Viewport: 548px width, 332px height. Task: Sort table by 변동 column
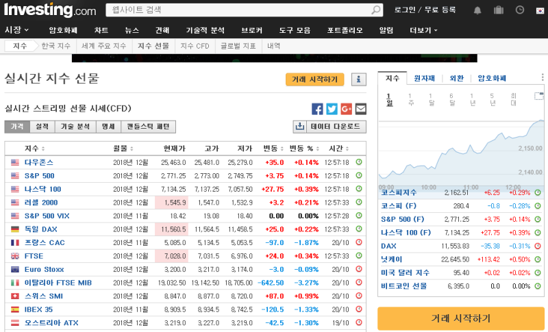pos(273,149)
